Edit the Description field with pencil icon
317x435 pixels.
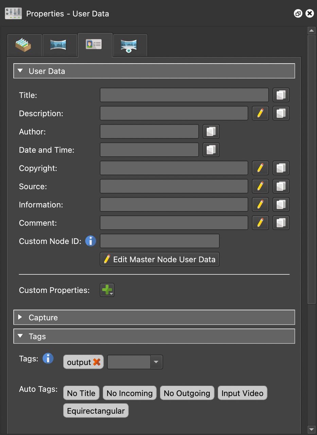[260, 113]
